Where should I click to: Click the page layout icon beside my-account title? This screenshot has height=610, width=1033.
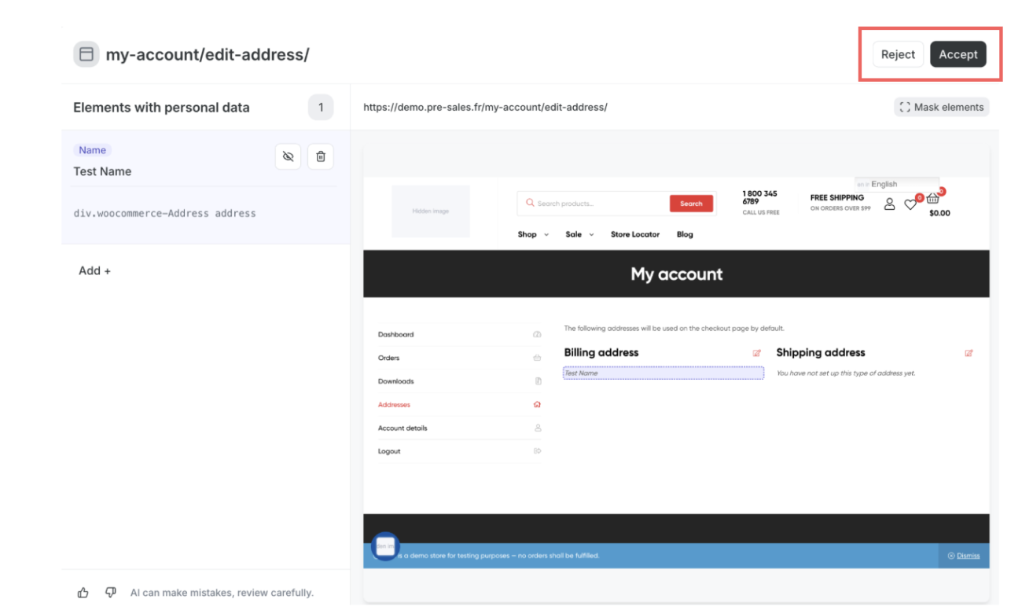click(x=86, y=54)
